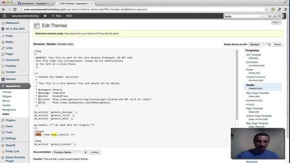The height and width of the screenshot is (163, 290).
Task: Open Background under Appearance
Action: pyautogui.click(x=9, y=110)
